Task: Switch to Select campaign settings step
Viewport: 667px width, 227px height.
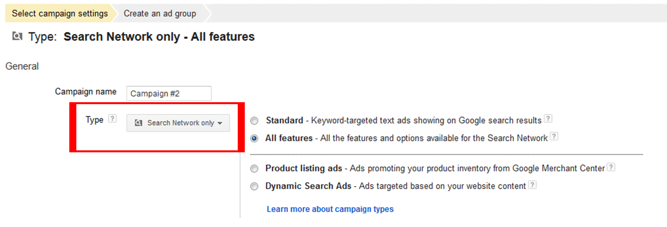Action: [x=60, y=13]
